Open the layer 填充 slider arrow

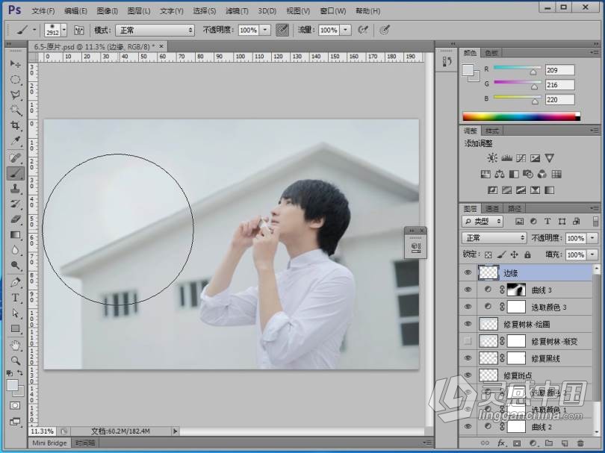(x=592, y=254)
